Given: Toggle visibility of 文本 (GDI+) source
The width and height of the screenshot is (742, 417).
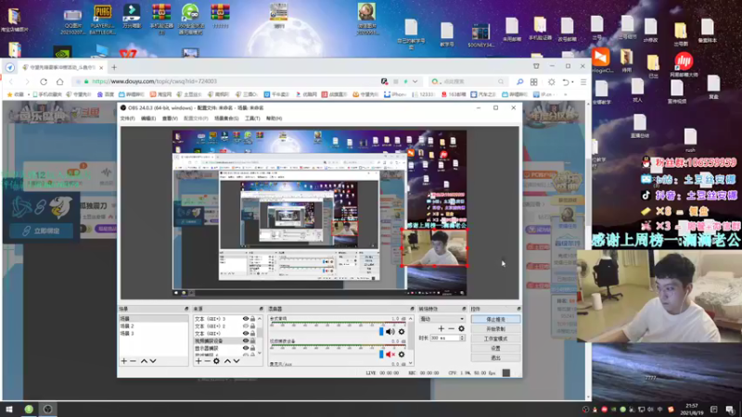Looking at the screenshot, I should tap(245, 334).
